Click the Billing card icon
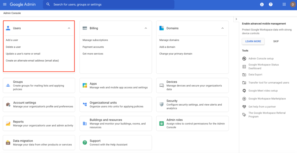Viewport: 297px width, 153px height. 85,28
